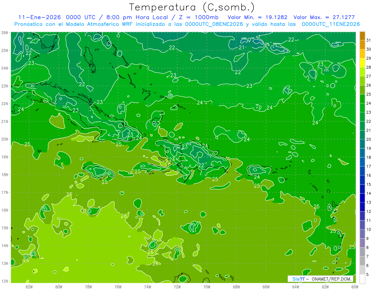The width and height of the screenshot is (377, 291).
Task: Click the 'Z = 1000mb' level label
Action: tap(199, 17)
